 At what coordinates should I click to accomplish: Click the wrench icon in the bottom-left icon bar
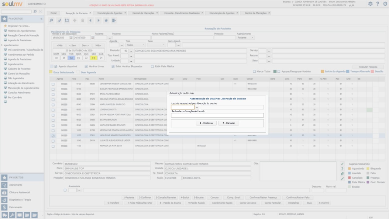(x=12, y=215)
